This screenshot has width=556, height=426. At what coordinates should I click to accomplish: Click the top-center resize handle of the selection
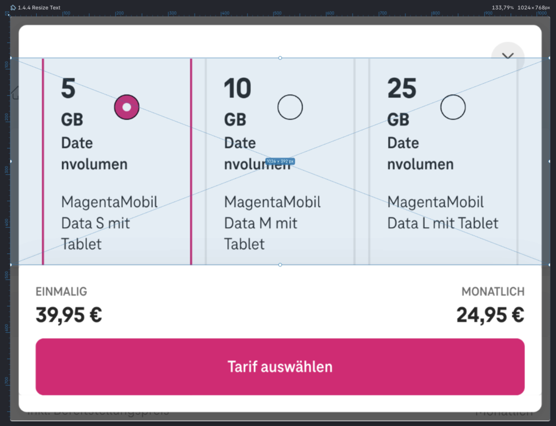280,57
